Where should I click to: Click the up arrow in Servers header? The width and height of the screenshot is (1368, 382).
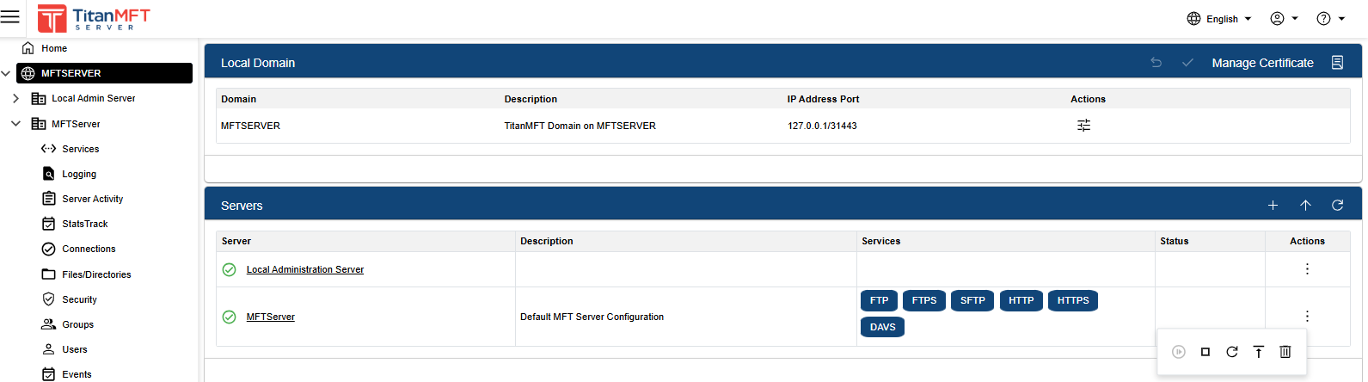click(1305, 206)
